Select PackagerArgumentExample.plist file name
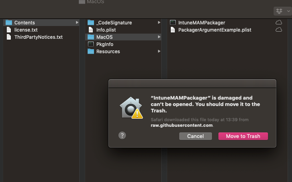292x182 pixels. click(215, 30)
